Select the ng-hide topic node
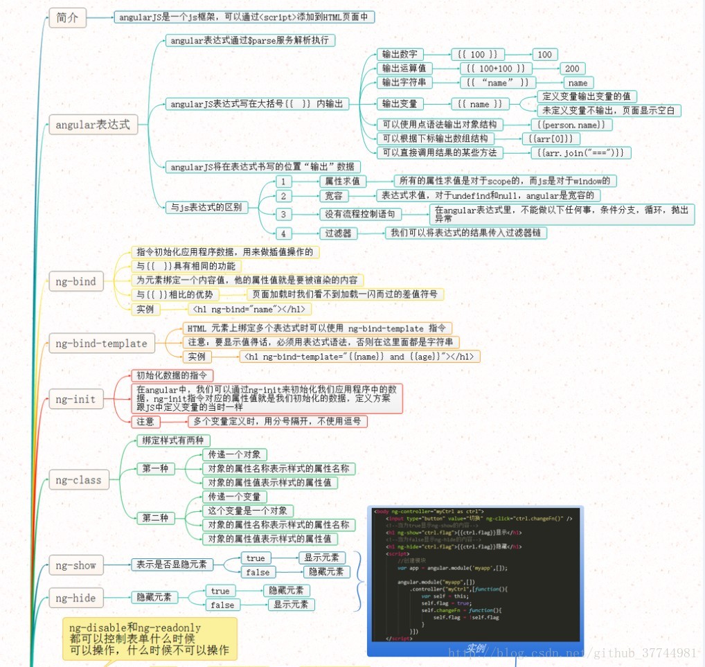The image size is (705, 667). click(x=76, y=598)
